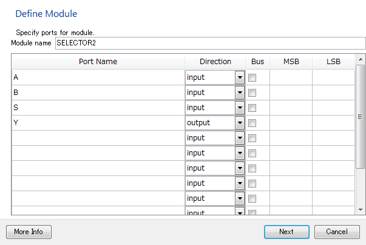Tick the Bus checkbox for port B
The image size is (366, 245).
point(252,93)
